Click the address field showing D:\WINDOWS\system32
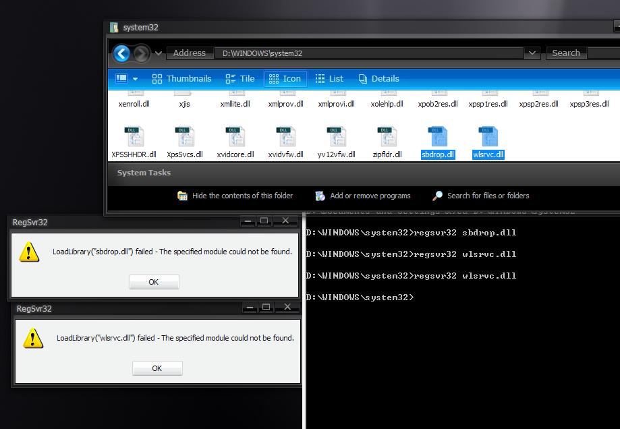 pos(368,53)
